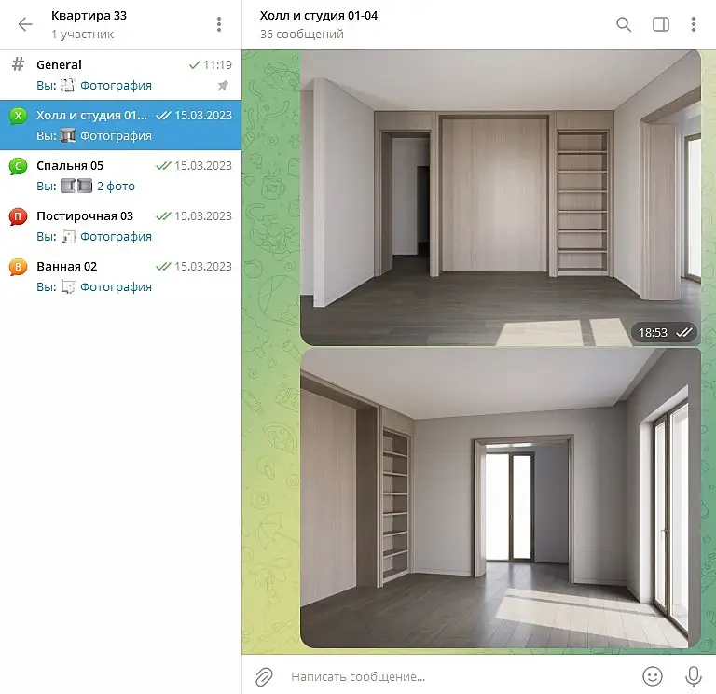The width and height of the screenshot is (716, 694).
Task: Click the 15.03.2023 date in Ванная 02 row
Action: coord(203,267)
